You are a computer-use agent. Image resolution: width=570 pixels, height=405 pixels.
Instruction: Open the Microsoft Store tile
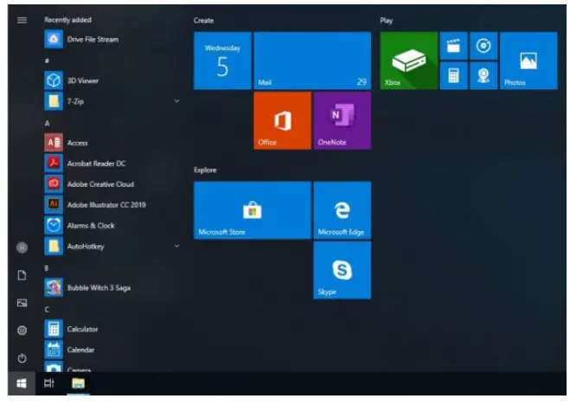[253, 210]
